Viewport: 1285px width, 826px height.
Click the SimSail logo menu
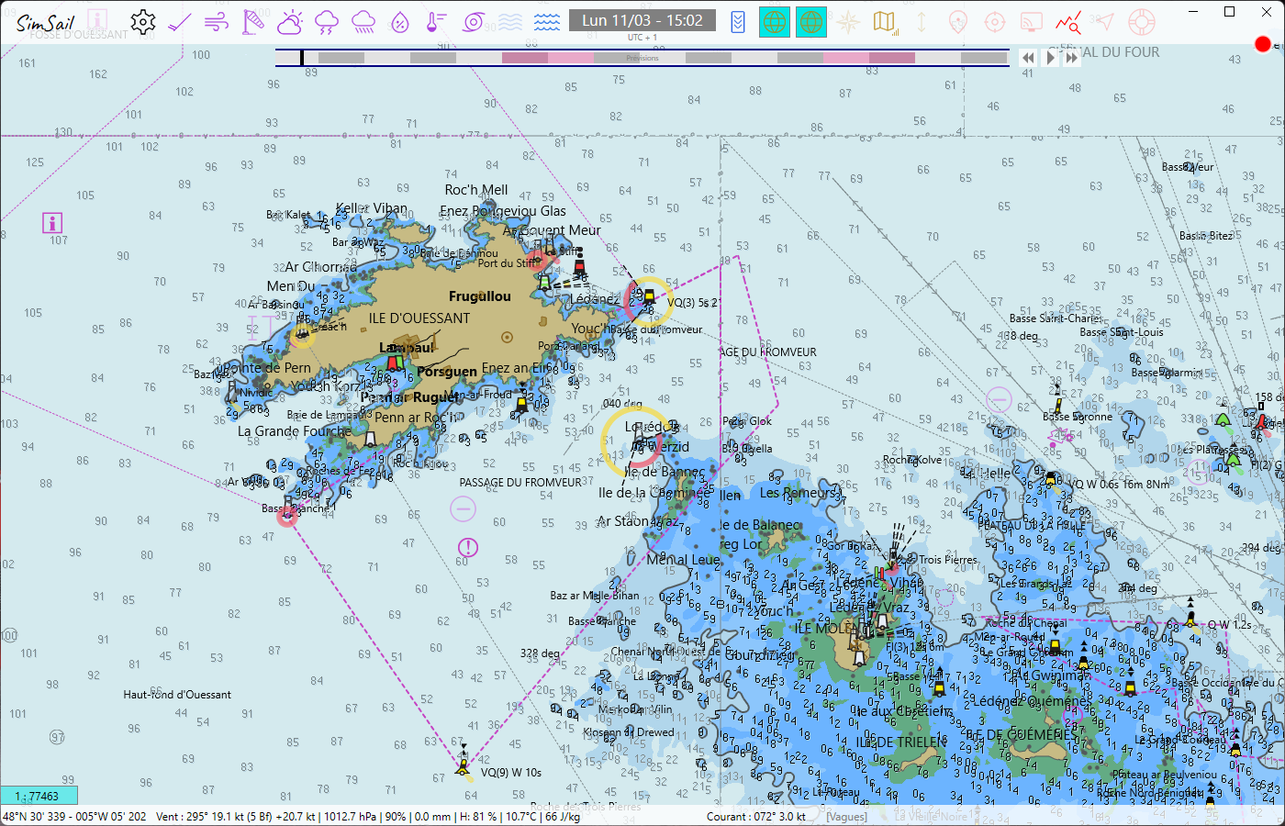(45, 22)
